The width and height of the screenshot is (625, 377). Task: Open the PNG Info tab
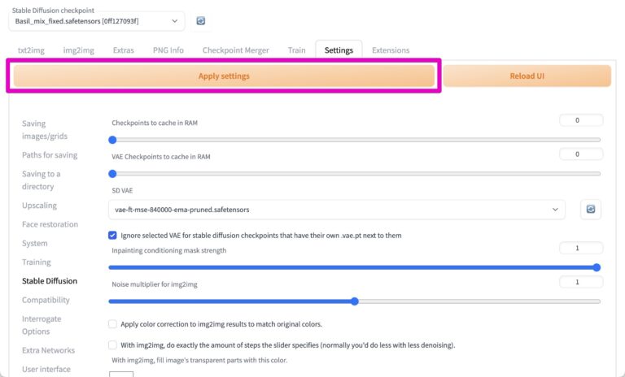point(168,50)
